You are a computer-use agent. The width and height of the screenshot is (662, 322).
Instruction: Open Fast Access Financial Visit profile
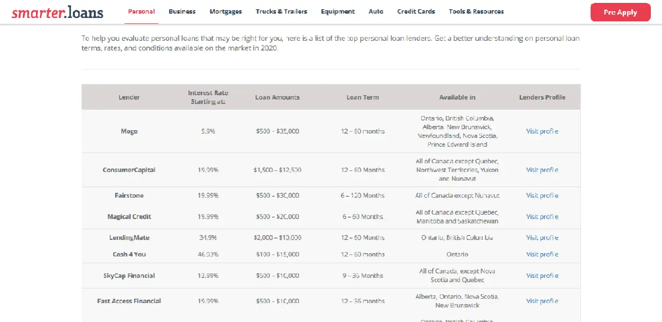(542, 301)
